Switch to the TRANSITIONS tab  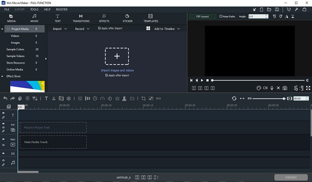[x=81, y=18]
